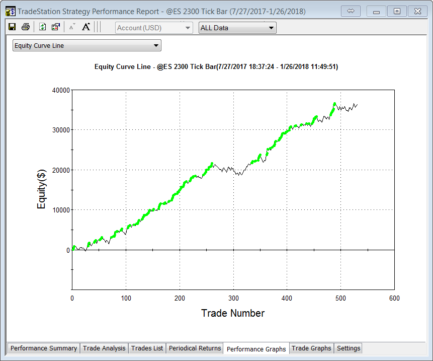Image resolution: width=433 pixels, height=361 pixels.
Task: Click the increase font size icon
Action: [x=86, y=27]
